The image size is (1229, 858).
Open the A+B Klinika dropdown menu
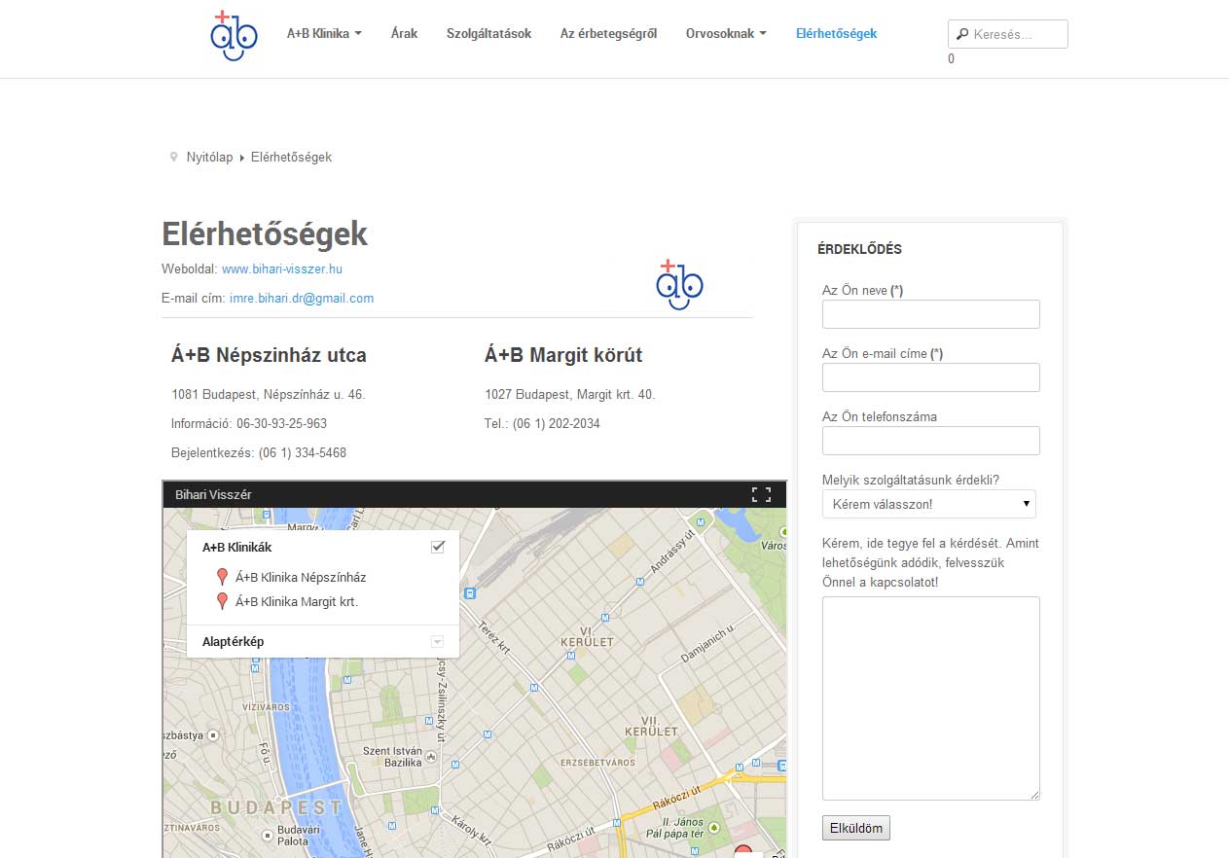324,33
